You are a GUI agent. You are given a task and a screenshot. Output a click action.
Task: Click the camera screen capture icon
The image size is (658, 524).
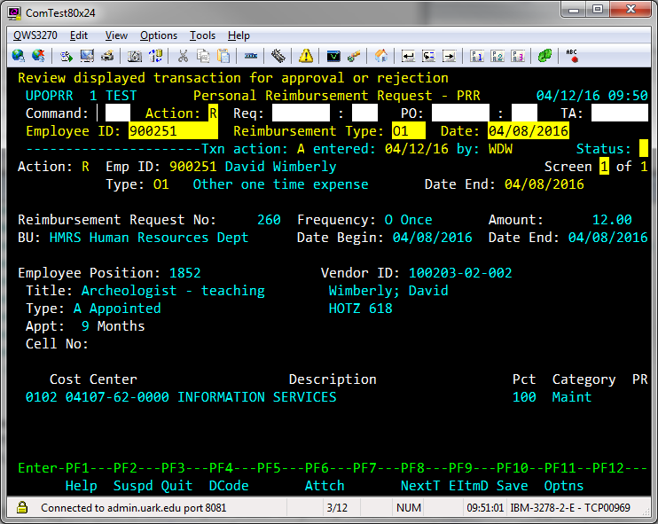[x=135, y=56]
